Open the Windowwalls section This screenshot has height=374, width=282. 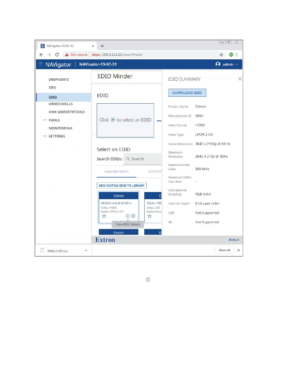[x=61, y=104]
